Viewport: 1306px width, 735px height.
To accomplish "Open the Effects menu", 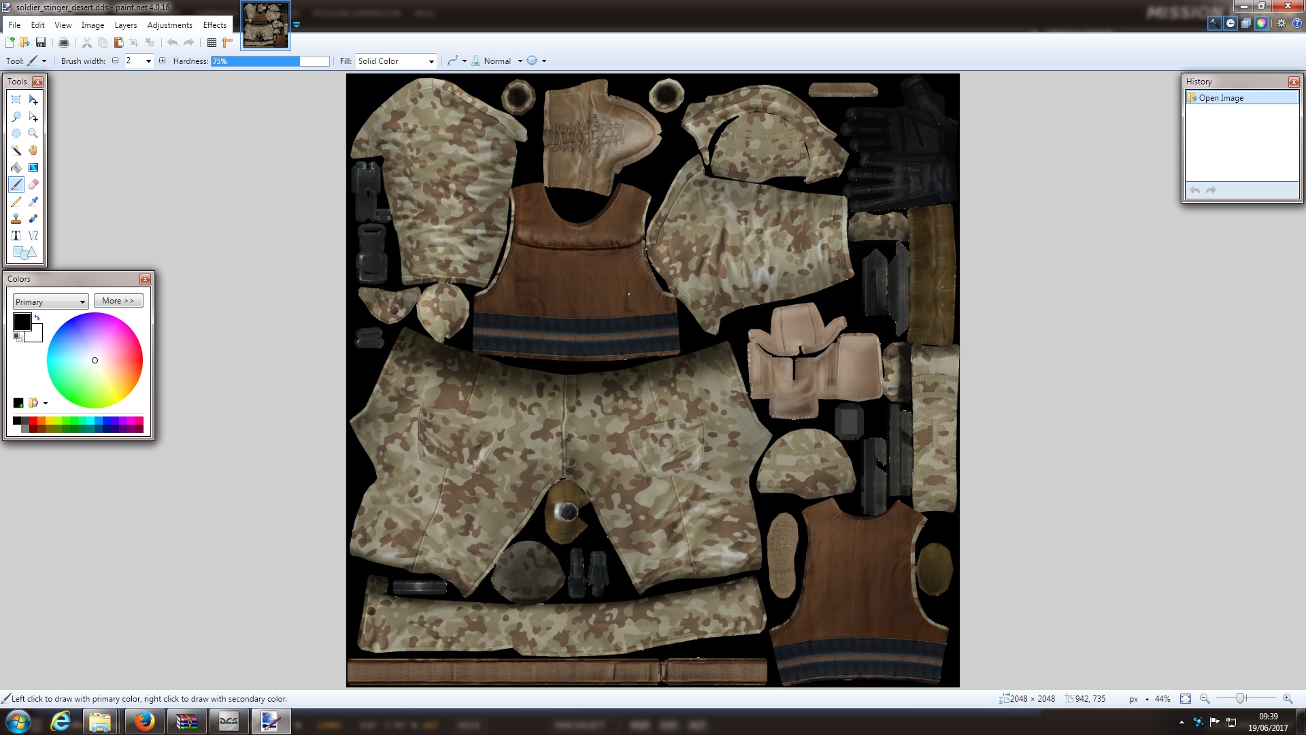I will click(215, 24).
